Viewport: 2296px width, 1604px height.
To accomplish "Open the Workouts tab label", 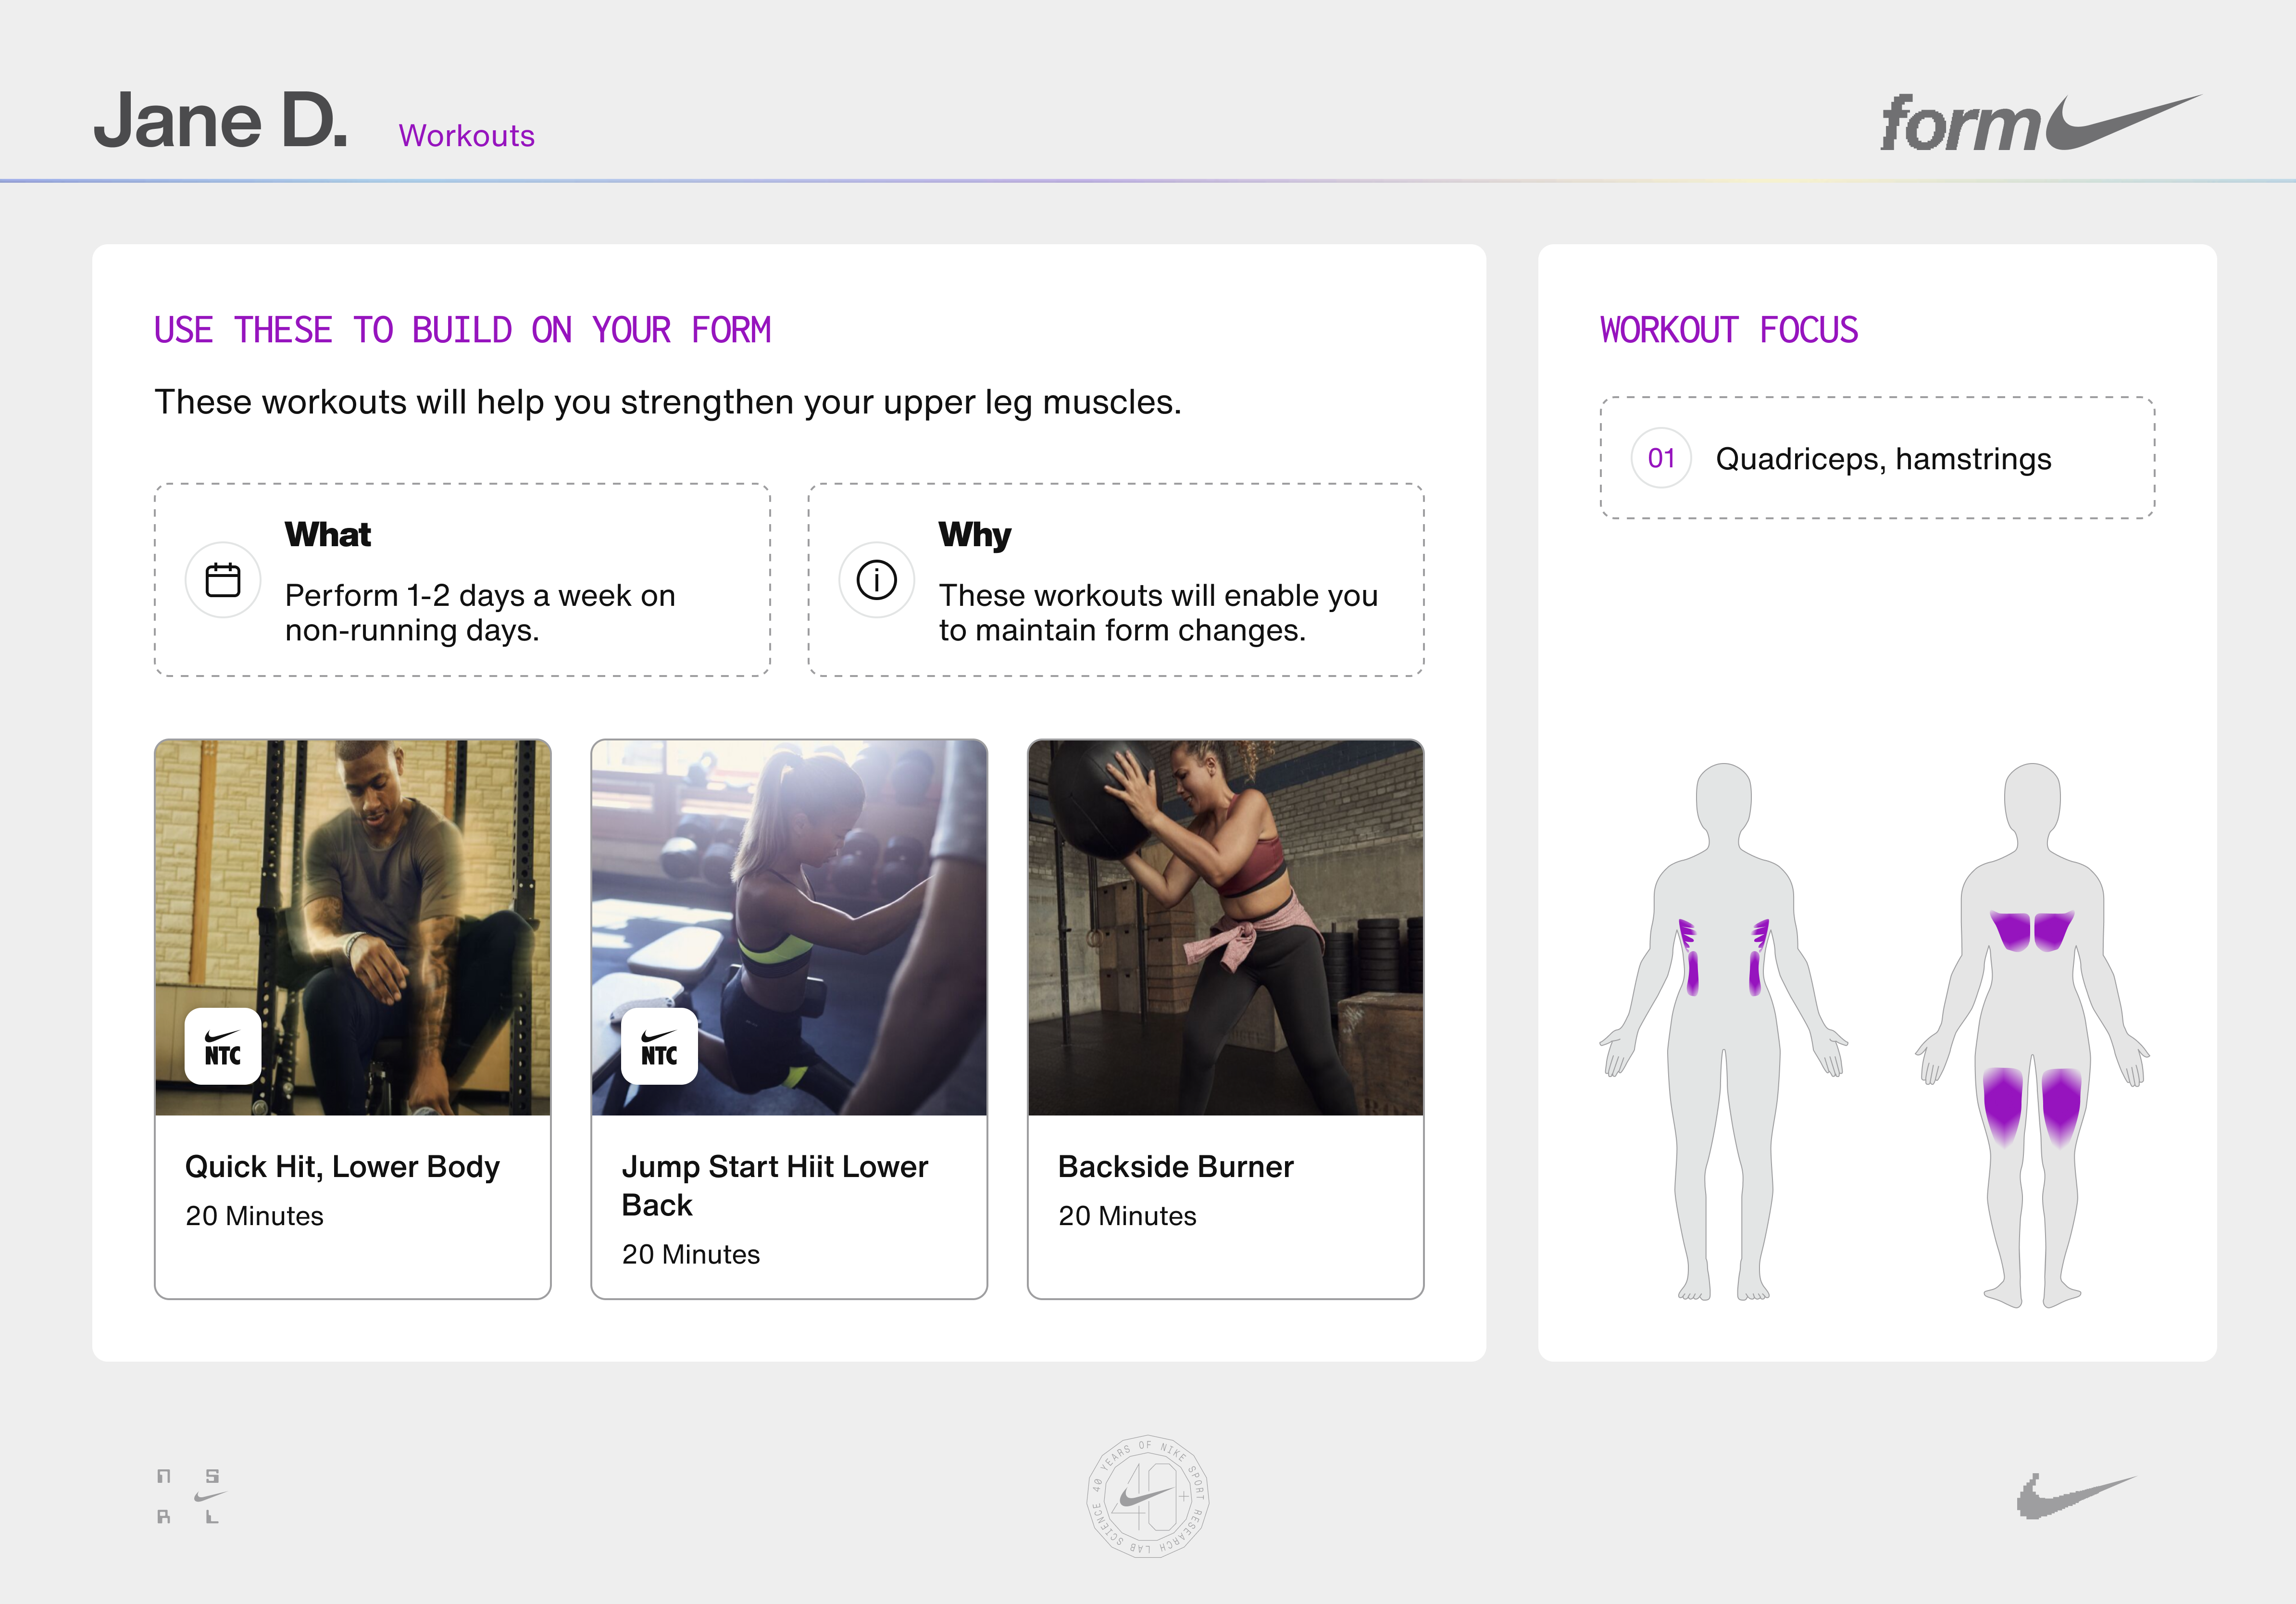I will (x=467, y=136).
